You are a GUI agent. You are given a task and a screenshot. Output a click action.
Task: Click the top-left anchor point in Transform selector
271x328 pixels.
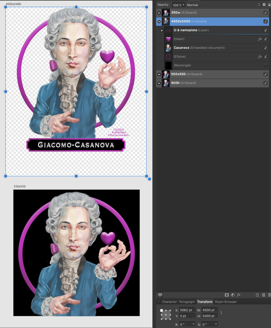[x=161, y=310]
